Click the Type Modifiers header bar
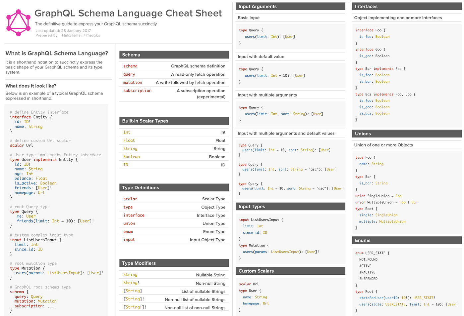 (x=174, y=263)
